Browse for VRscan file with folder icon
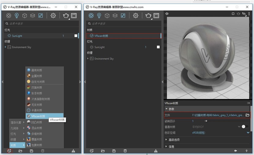Viewport: 254px width, 155px height. (247, 115)
